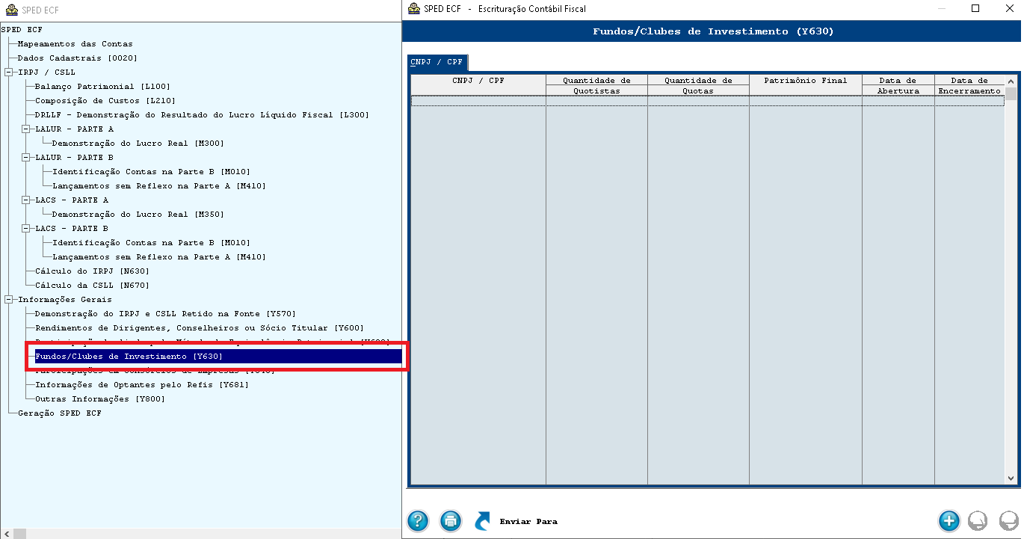Click the Patrimônio Final column header
The image size is (1024, 539).
point(806,85)
